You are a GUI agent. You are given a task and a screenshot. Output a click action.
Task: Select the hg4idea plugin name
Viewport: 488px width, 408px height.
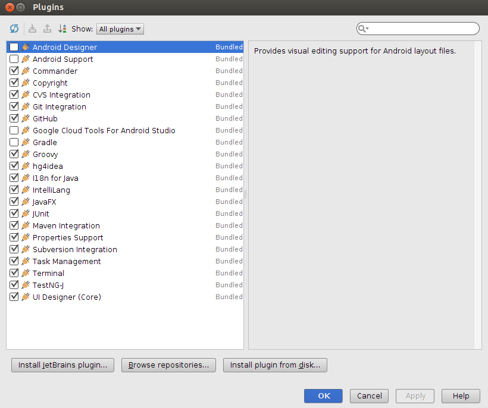pyautogui.click(x=48, y=166)
